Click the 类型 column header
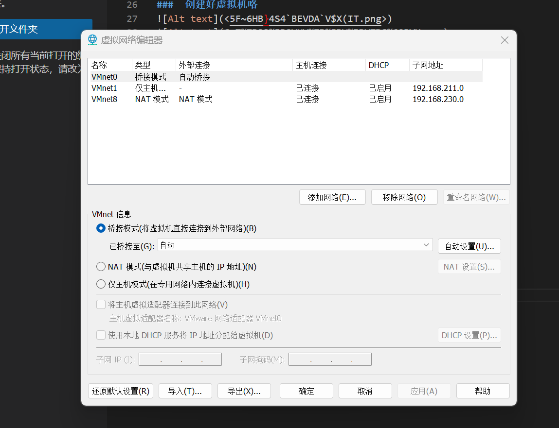Image resolution: width=559 pixels, height=428 pixels. tap(154, 65)
